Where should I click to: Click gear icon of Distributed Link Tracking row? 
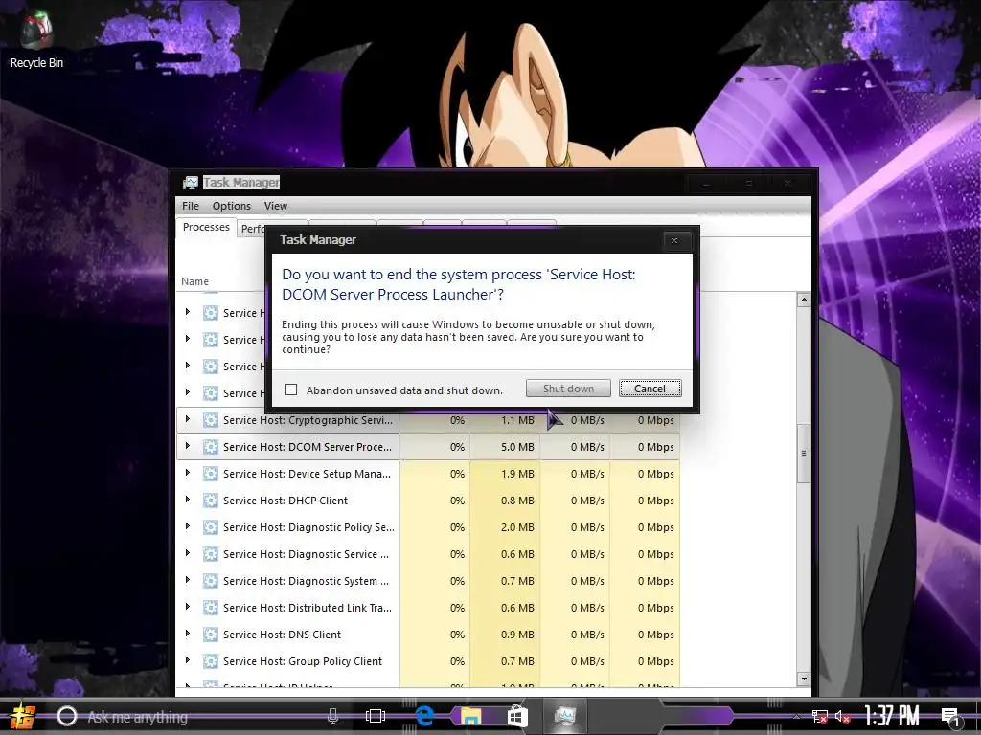[x=211, y=608]
